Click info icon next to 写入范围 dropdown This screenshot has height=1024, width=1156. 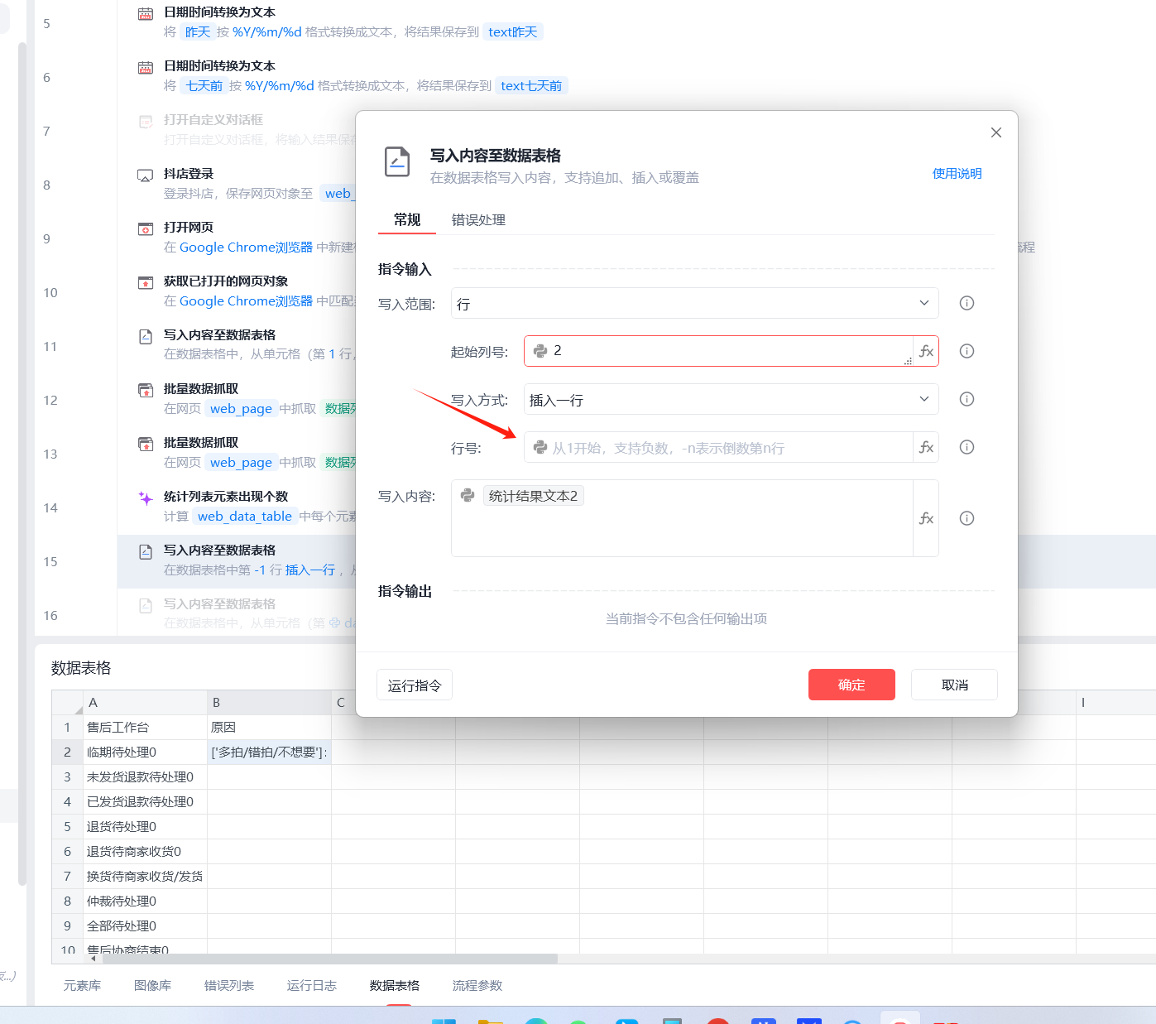coord(966,303)
